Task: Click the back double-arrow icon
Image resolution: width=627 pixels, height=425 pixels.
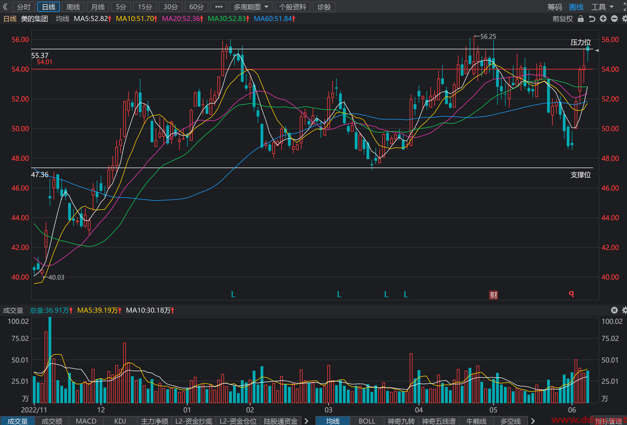Action: tap(5, 7)
